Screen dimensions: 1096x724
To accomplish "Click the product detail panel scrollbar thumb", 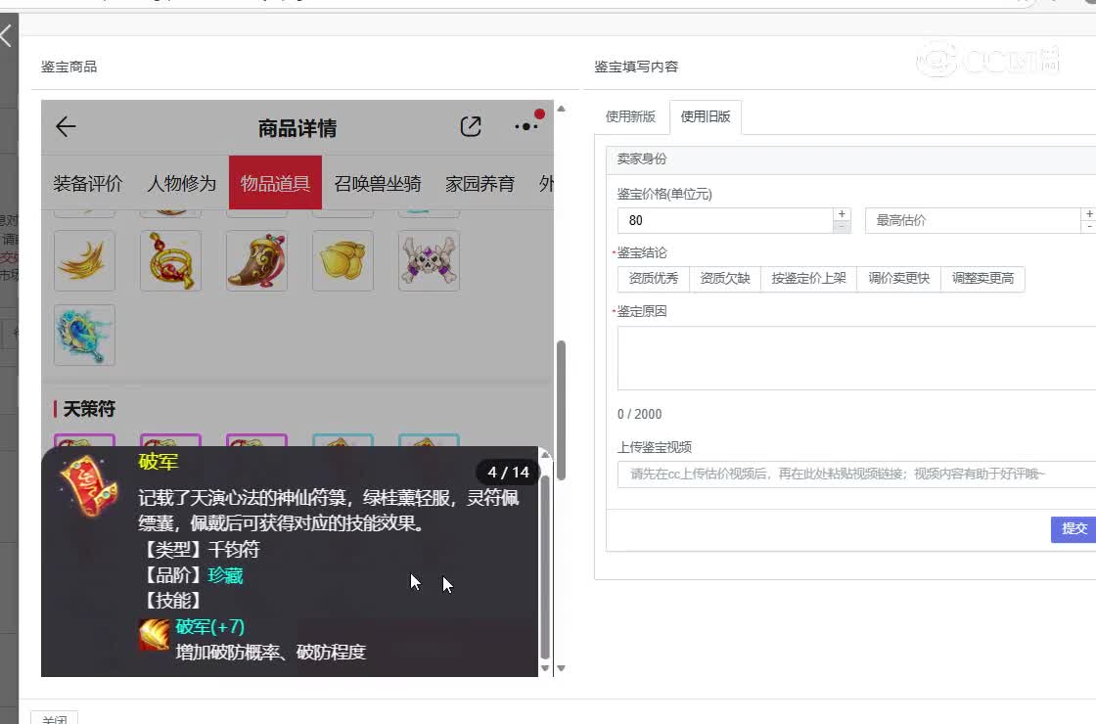I will point(561,409).
